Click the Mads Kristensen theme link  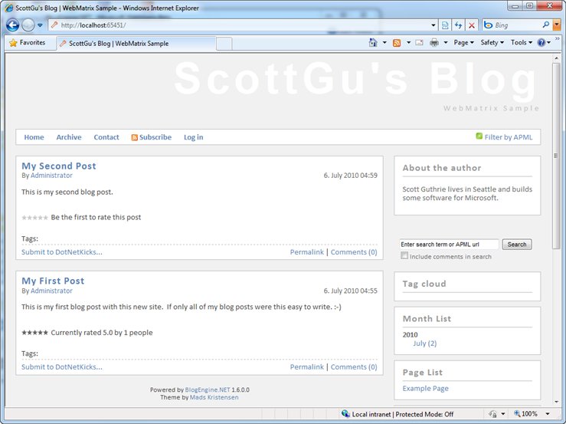(214, 397)
